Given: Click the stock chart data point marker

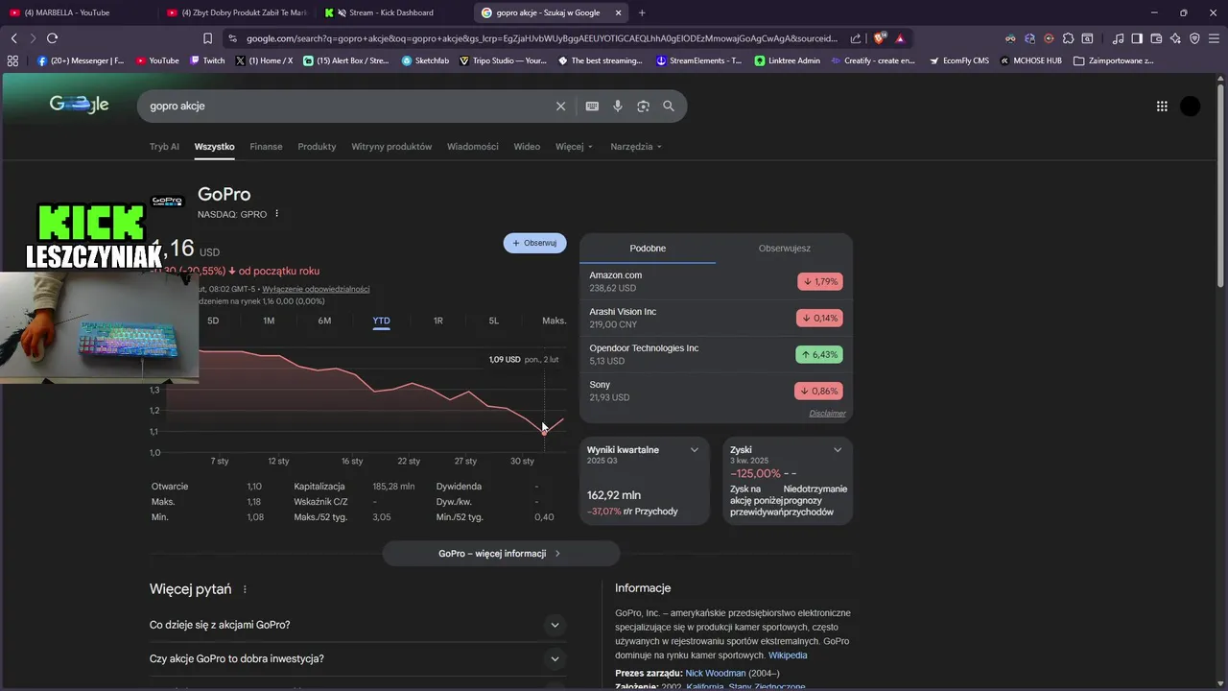Looking at the screenshot, I should click(x=544, y=432).
